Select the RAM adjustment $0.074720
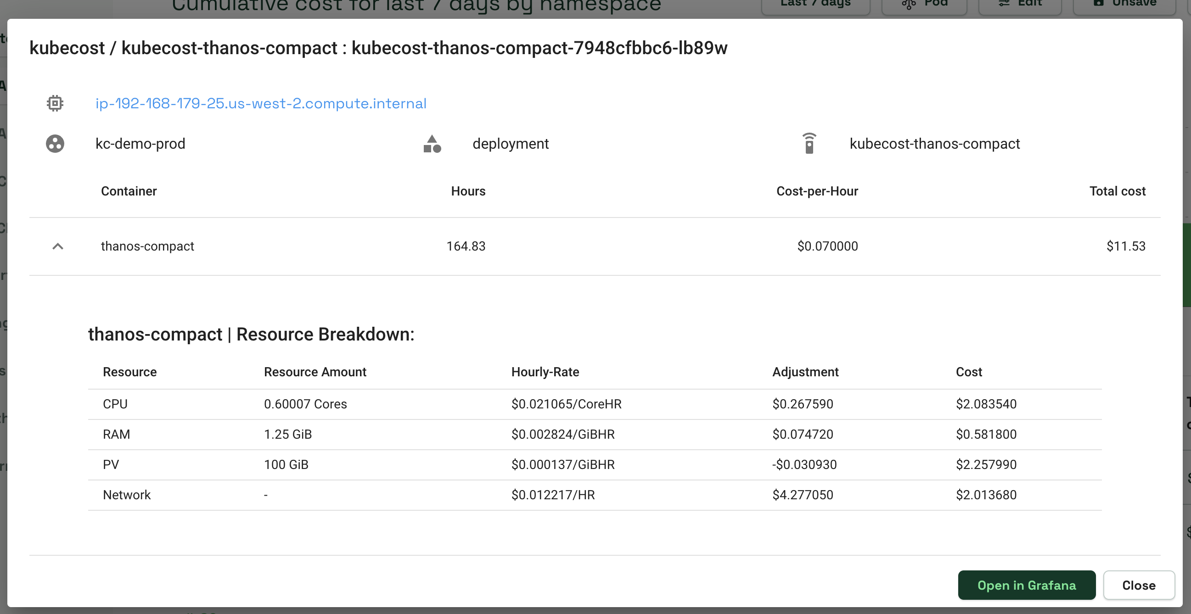This screenshot has height=614, width=1191. coord(803,434)
